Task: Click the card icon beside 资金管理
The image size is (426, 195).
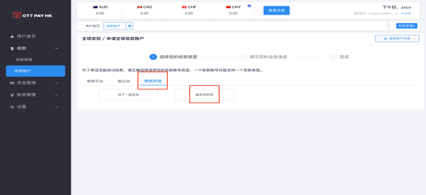Action: (12, 83)
